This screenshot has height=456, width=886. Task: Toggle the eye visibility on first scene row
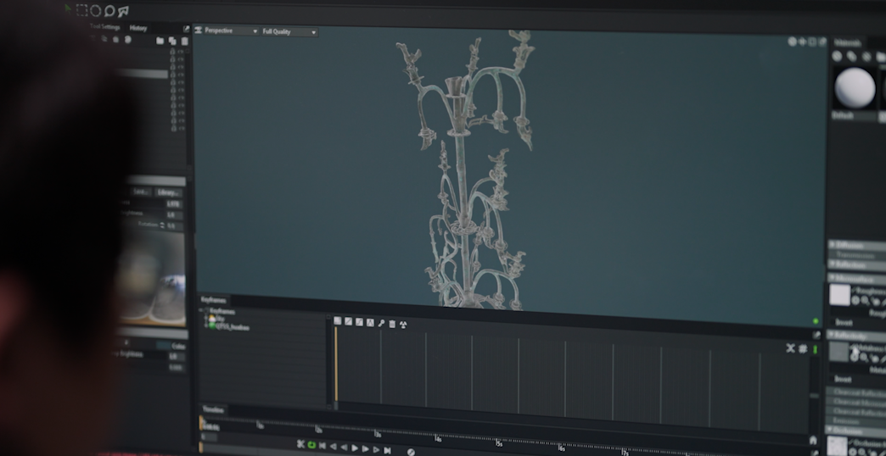click(180, 52)
